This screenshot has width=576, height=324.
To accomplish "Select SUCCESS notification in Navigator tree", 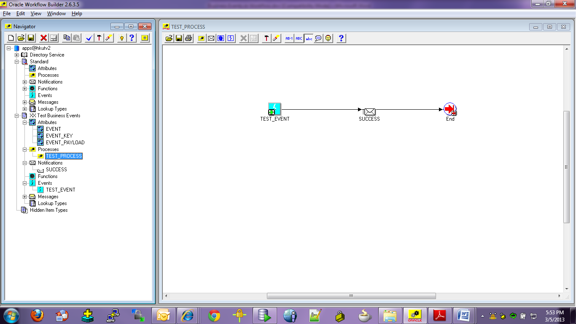I will coord(56,170).
